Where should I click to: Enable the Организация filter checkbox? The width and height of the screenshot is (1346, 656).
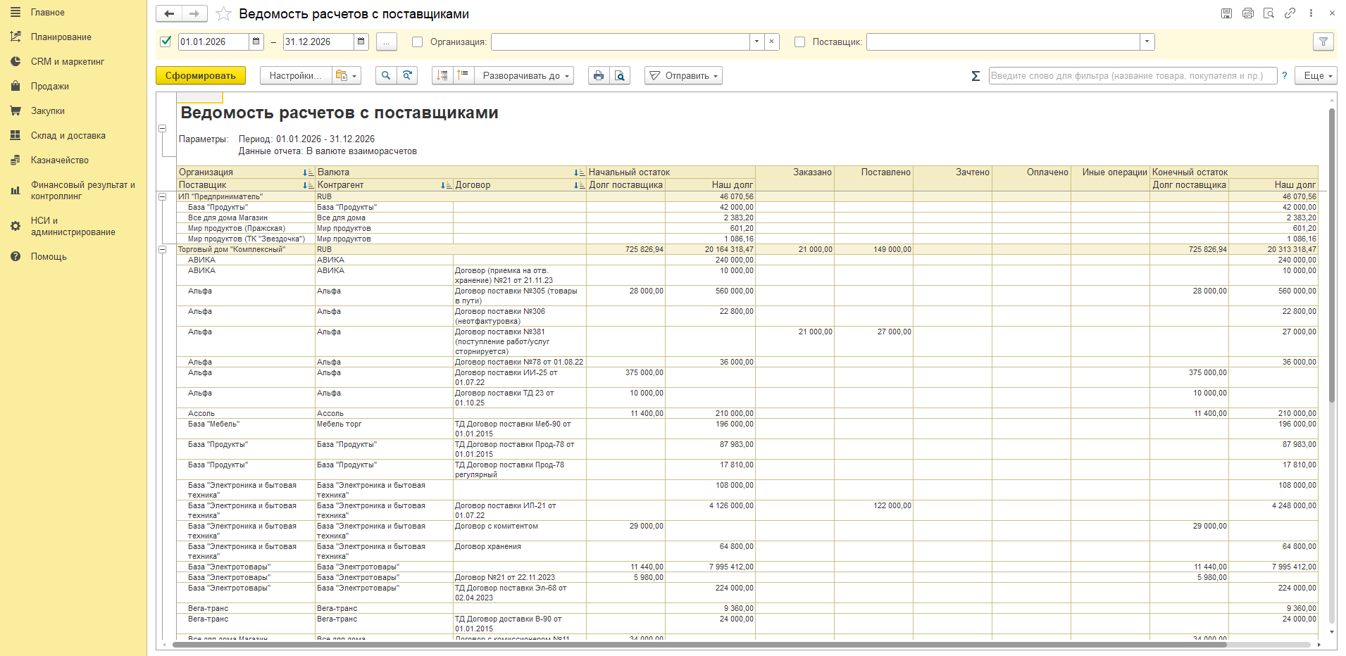coord(417,42)
